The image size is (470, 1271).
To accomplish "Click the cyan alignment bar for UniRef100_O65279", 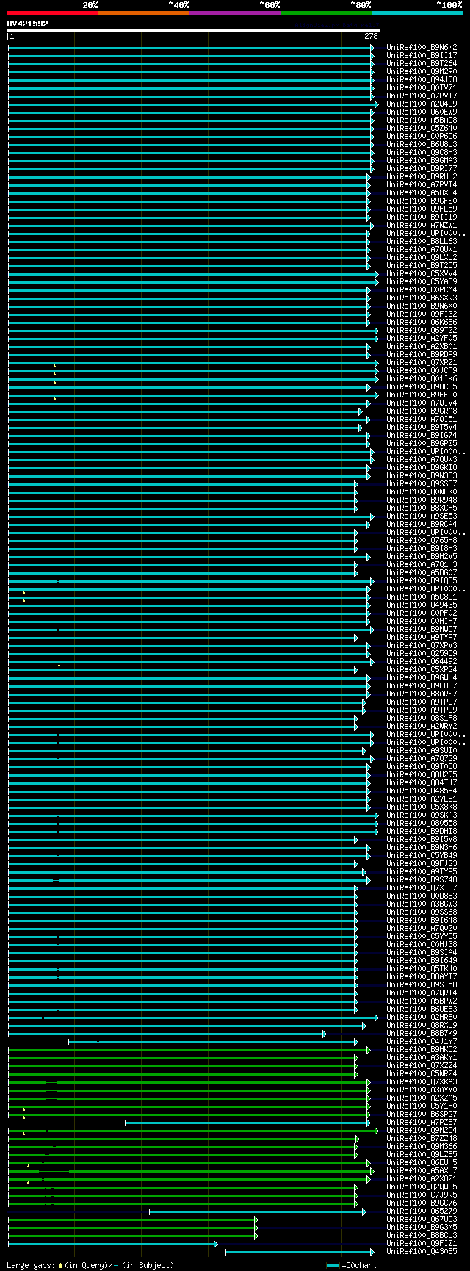I will 257,1211.
